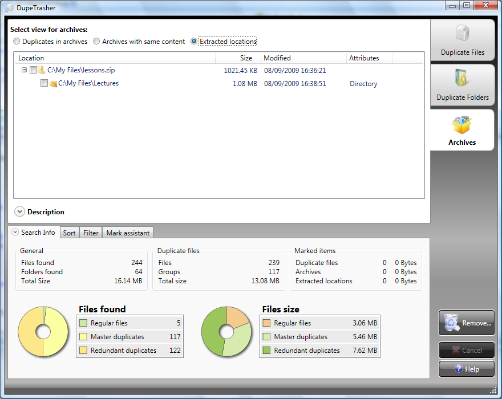Click the 3.06 MB Regular files value
This screenshot has height=399, width=502.
point(365,323)
